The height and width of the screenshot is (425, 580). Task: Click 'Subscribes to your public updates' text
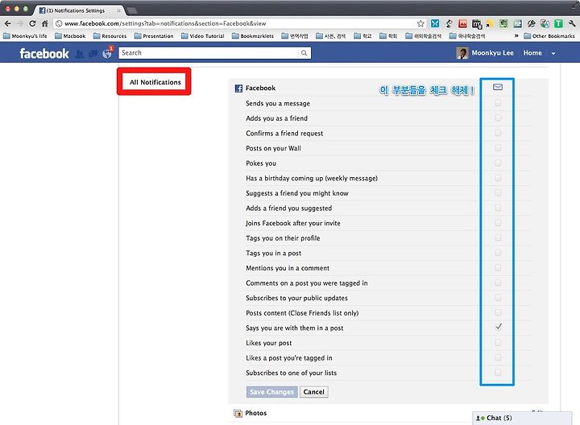(296, 298)
